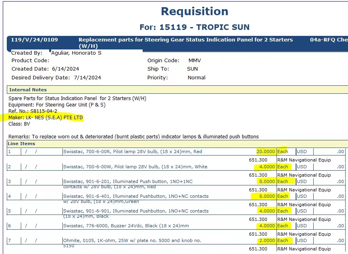Click the Created By value Aguilar, Honorato S
Image resolution: width=348 pixels, height=254 pixels.
tap(76, 53)
